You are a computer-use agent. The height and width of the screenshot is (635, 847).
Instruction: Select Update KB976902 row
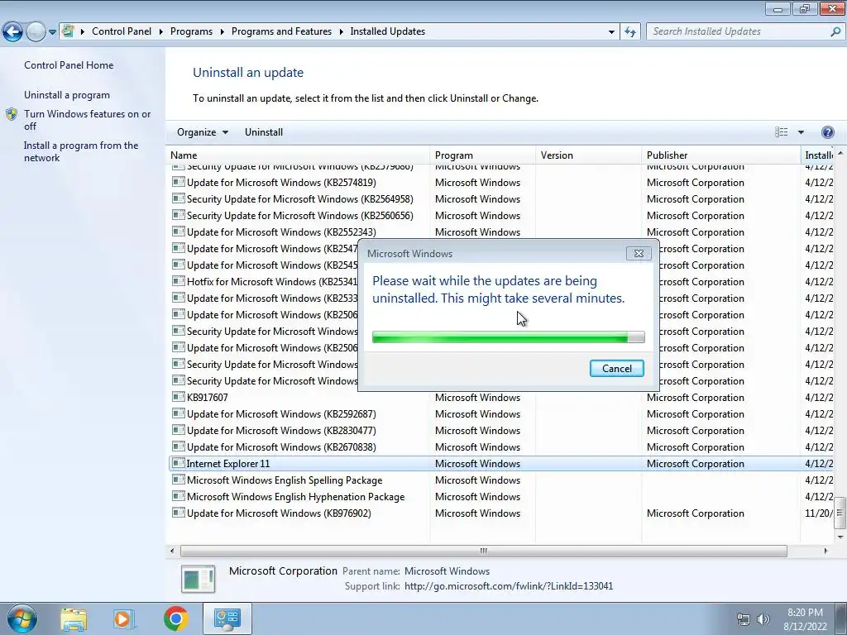coord(501,513)
